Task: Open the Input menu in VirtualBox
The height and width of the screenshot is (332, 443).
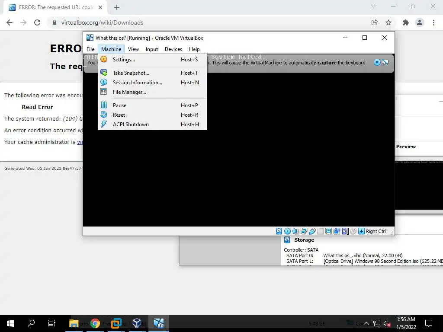Action: click(x=152, y=49)
